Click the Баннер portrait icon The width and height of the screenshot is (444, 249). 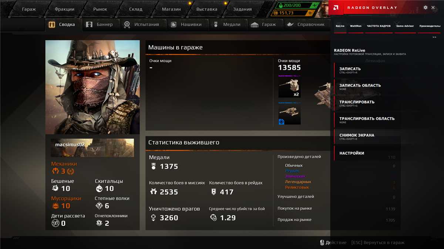pos(89,25)
